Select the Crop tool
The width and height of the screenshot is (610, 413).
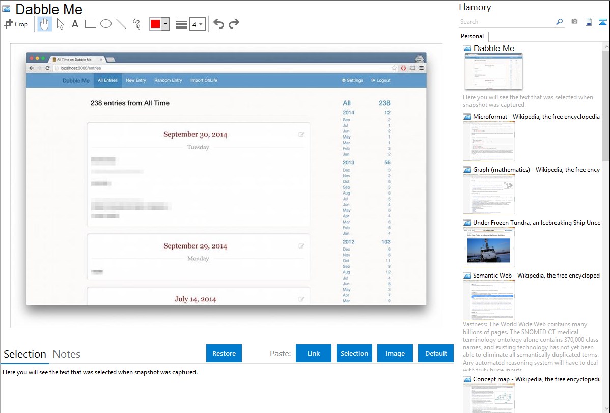coord(16,24)
